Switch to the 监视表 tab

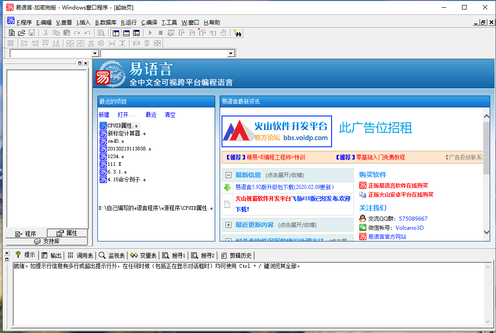pyautogui.click(x=112, y=256)
